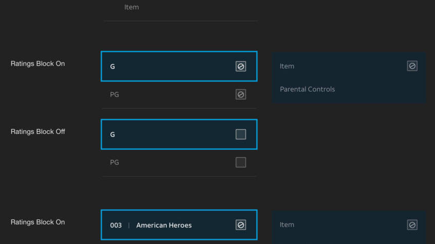Viewport: 435px width, 244px height.
Task: Check the empty G checkbox under Ratings Block Off
Action: point(240,134)
